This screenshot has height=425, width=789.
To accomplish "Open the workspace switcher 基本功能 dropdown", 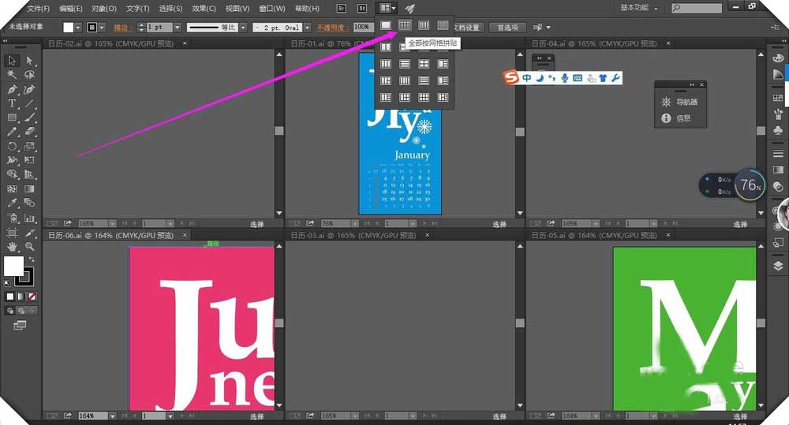I will tap(639, 8).
